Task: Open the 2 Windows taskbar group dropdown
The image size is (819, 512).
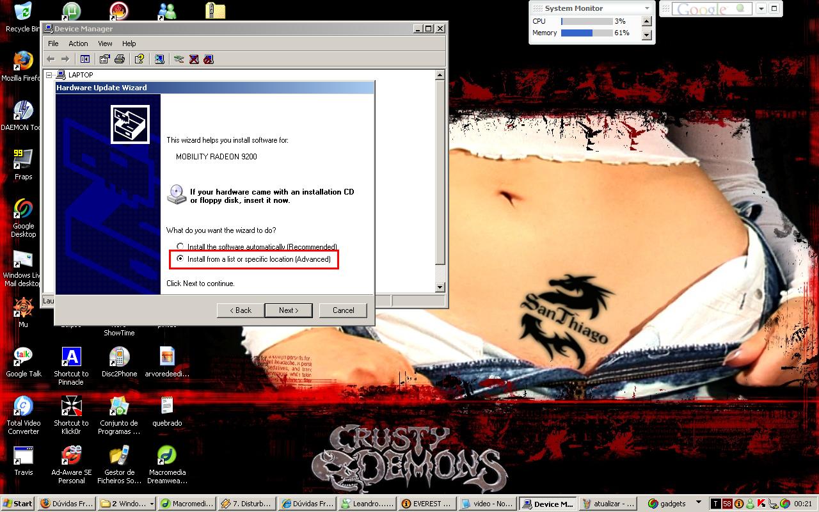Action: 152,504
